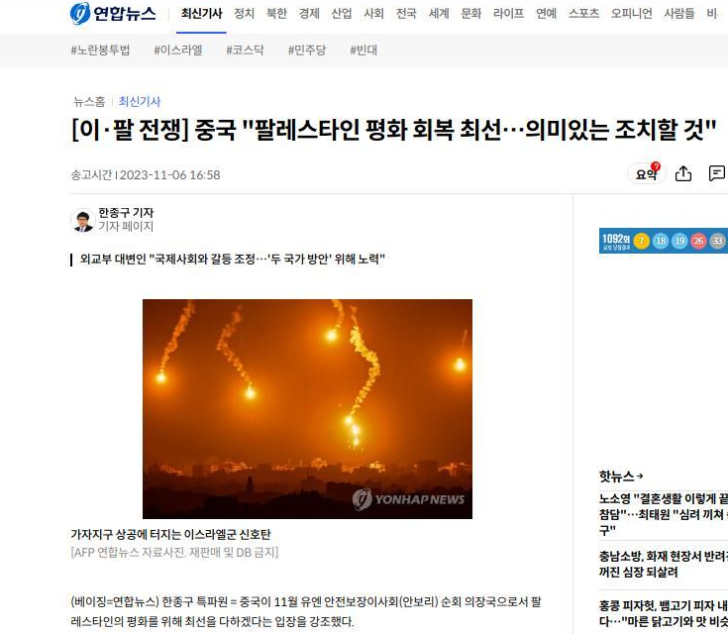Open the share icon
The width and height of the screenshot is (728, 634).
[x=683, y=173]
